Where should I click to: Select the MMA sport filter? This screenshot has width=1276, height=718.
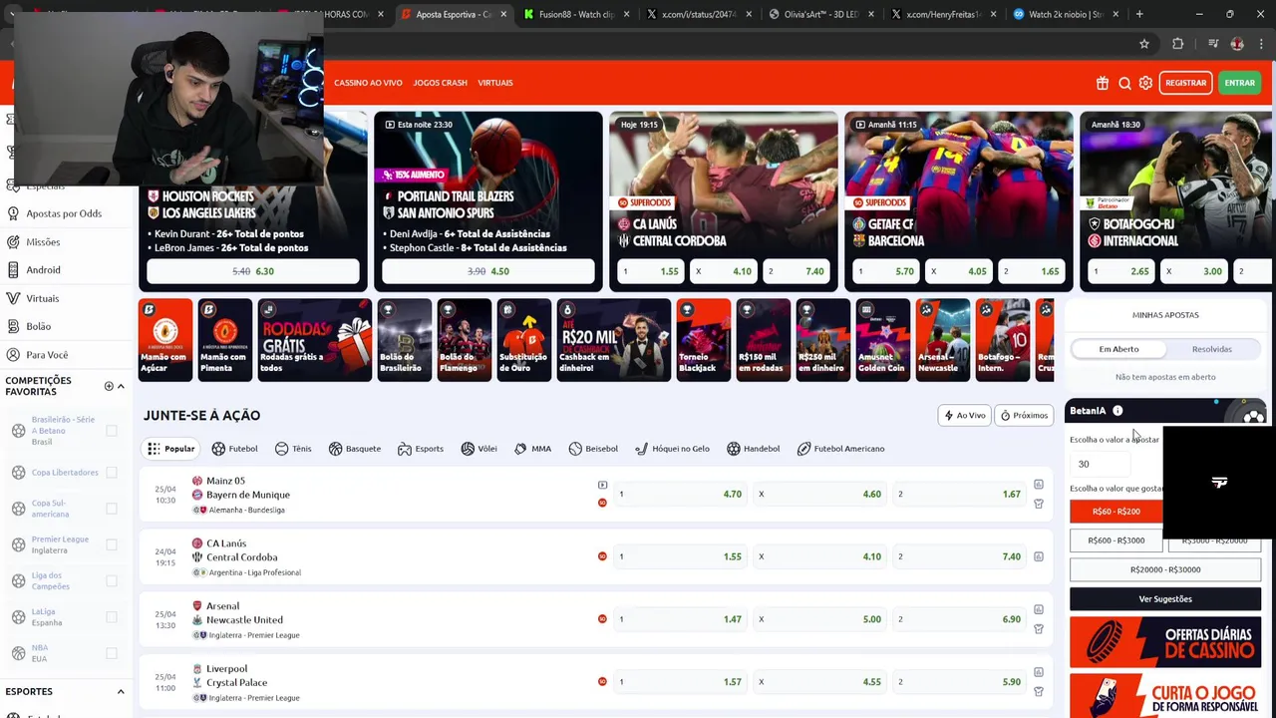click(x=532, y=449)
